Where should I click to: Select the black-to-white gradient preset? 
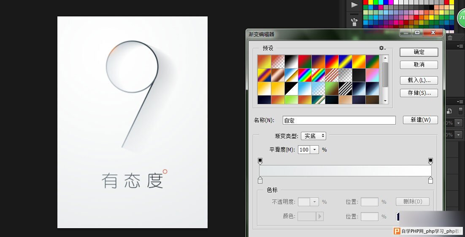coord(291,61)
